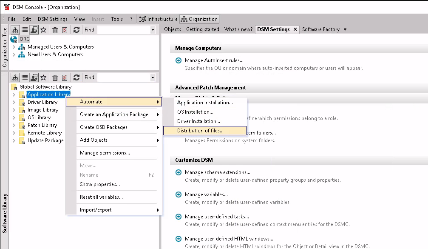Open the Tools menu
This screenshot has height=249, width=428.
click(x=117, y=19)
